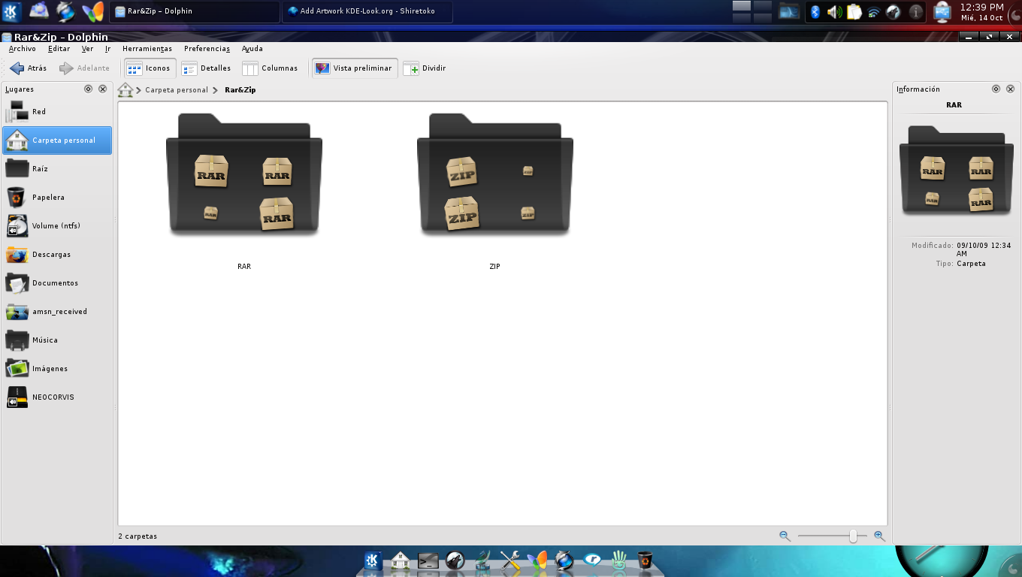Select the RAR folder icon
1022x577 pixels.
[x=244, y=175]
